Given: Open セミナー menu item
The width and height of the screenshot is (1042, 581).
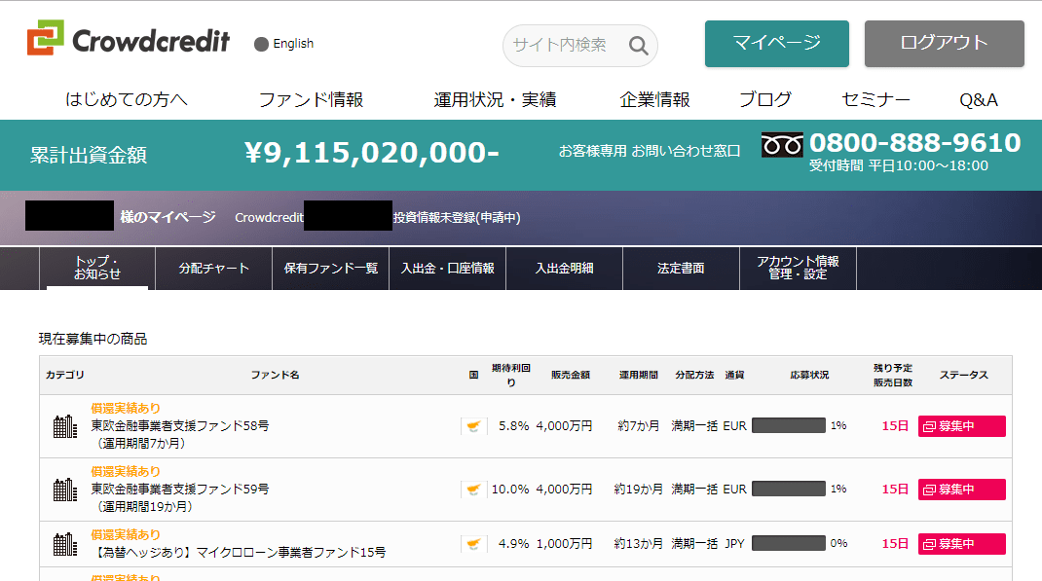Looking at the screenshot, I should pyautogui.click(x=875, y=99).
